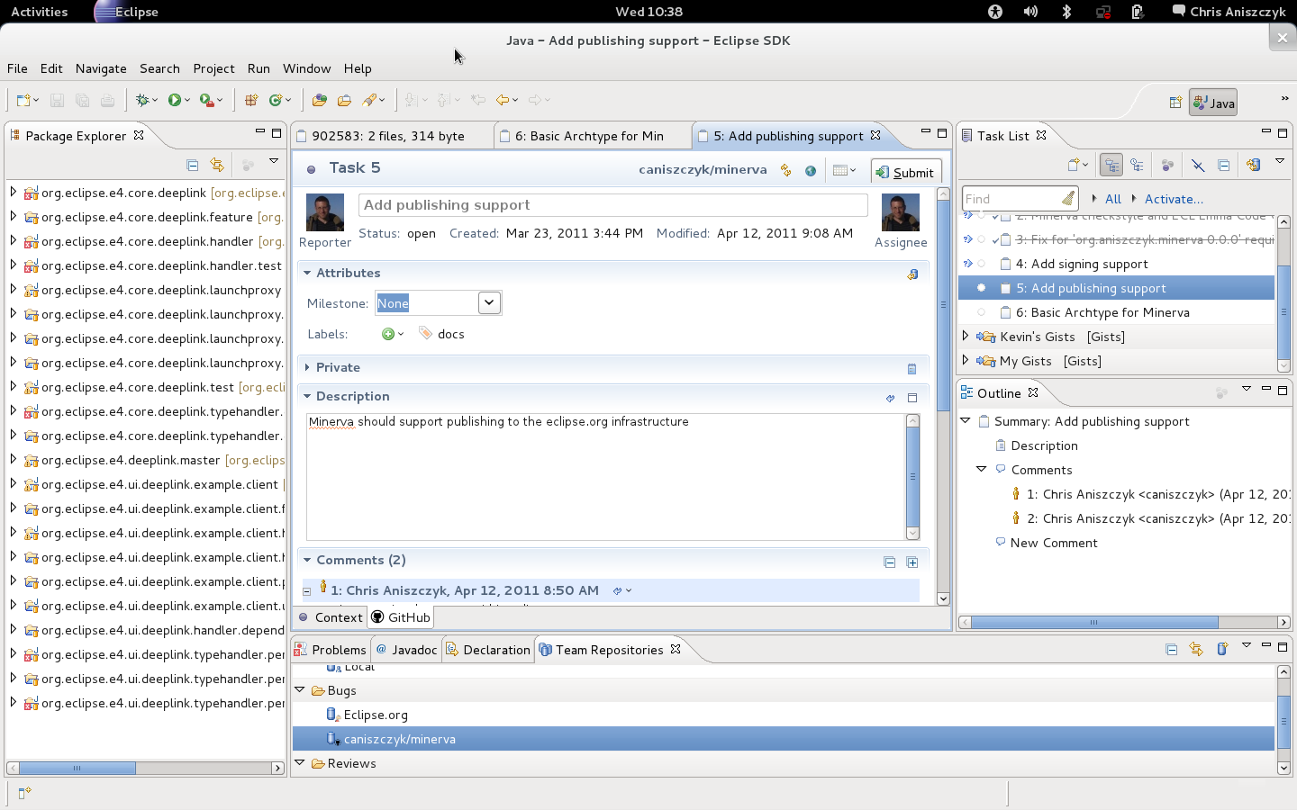Click the refresh icon in Team Repositories toolbar

click(x=1196, y=649)
